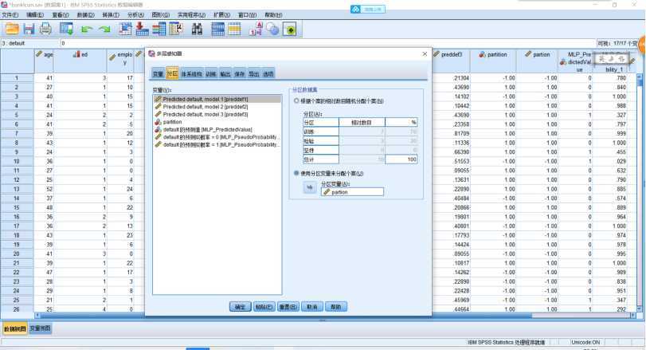Click the Run descriptive statistics icon
Image resolution: width=646 pixels, height=350 pixels.
(x=176, y=29)
